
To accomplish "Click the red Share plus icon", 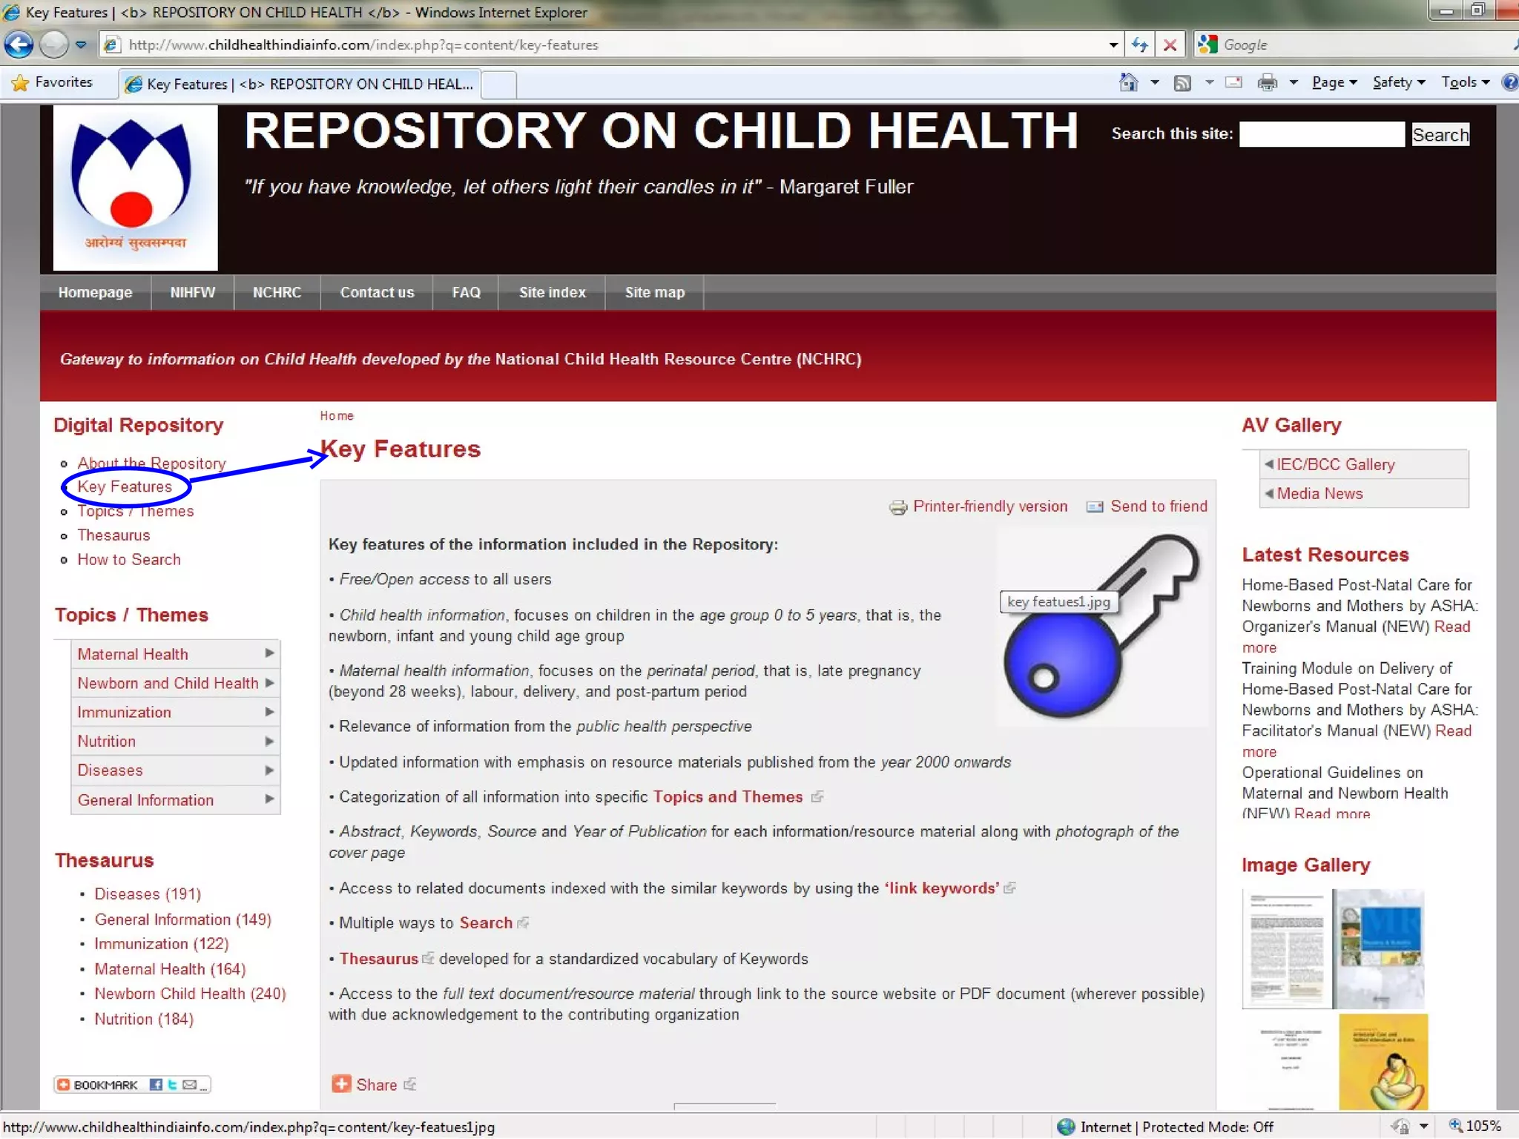I will click(341, 1084).
